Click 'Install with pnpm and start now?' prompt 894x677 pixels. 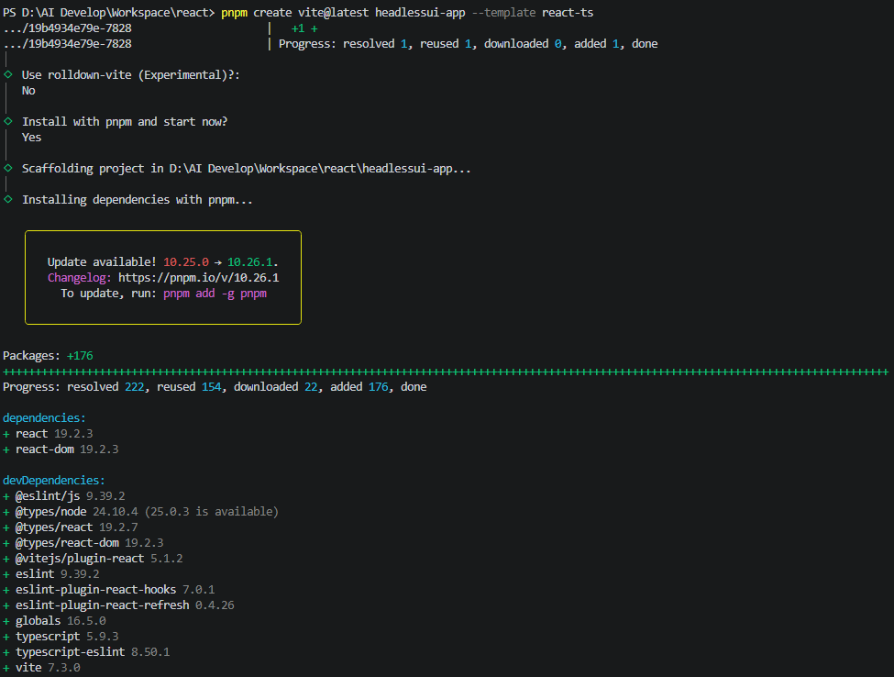pyautogui.click(x=125, y=121)
